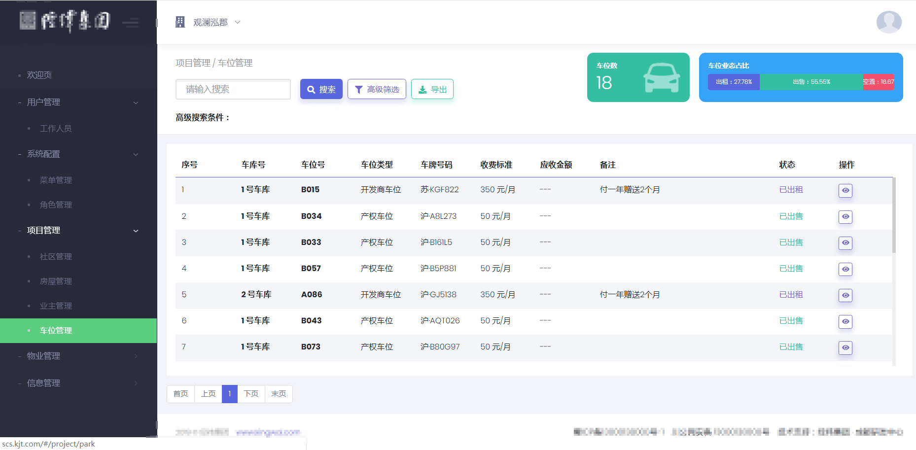Click license plate 沪·AQT026
The height and width of the screenshot is (450, 916).
tap(440, 321)
